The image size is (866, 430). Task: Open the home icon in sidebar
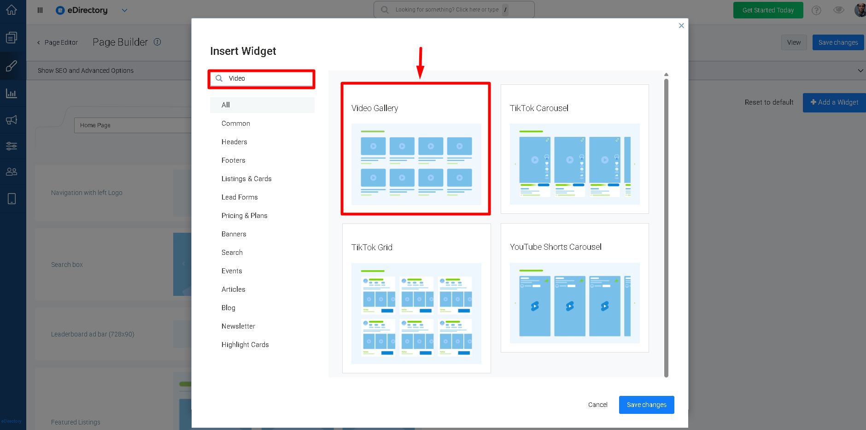(x=12, y=10)
